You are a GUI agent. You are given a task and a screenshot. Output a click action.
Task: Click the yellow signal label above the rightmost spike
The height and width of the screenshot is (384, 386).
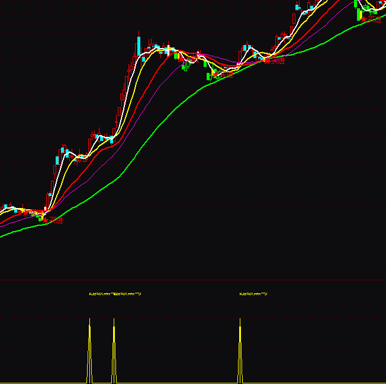click(253, 293)
